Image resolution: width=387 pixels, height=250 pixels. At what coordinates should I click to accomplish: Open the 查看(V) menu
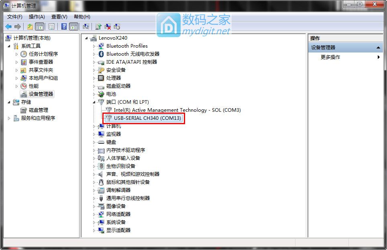pyautogui.click(x=59, y=17)
